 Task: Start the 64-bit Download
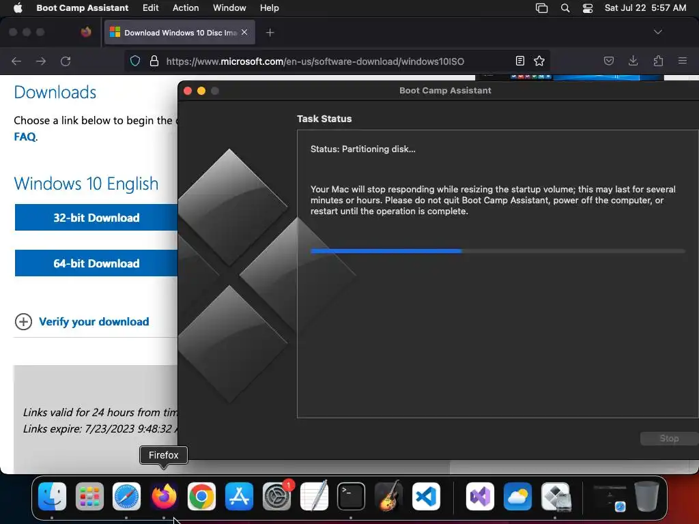[x=96, y=263]
